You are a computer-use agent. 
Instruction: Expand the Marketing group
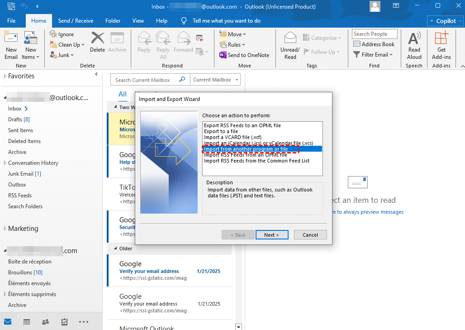point(5,229)
